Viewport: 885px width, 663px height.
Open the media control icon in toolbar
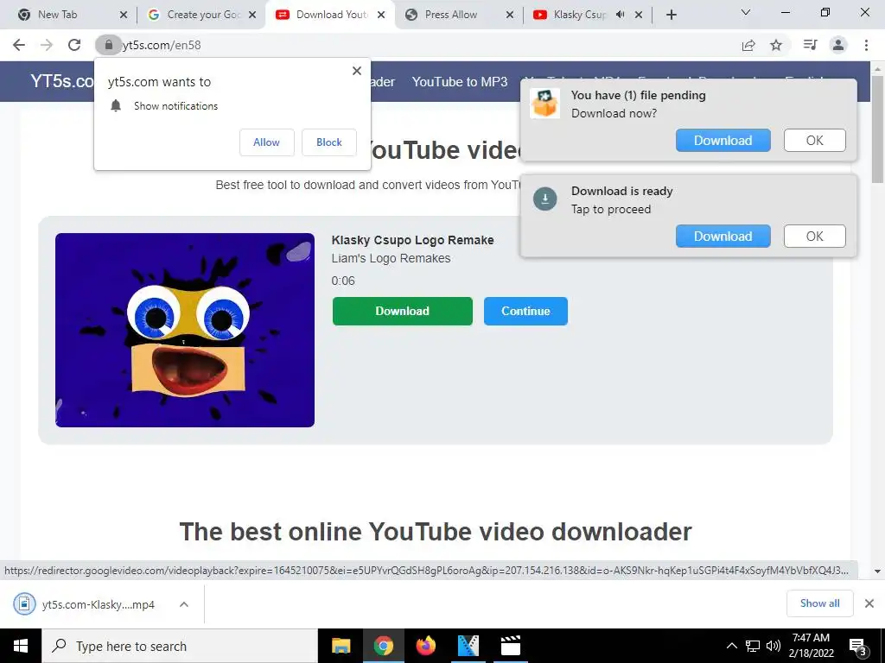810,45
